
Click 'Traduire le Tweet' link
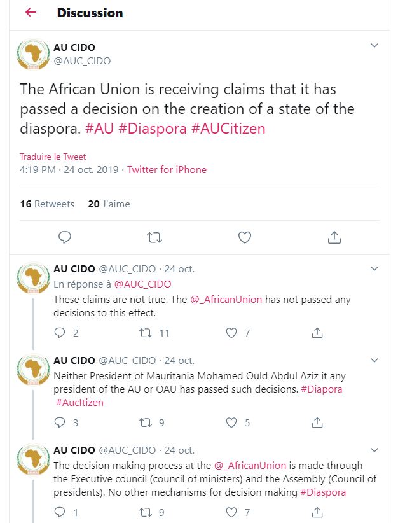click(x=53, y=157)
